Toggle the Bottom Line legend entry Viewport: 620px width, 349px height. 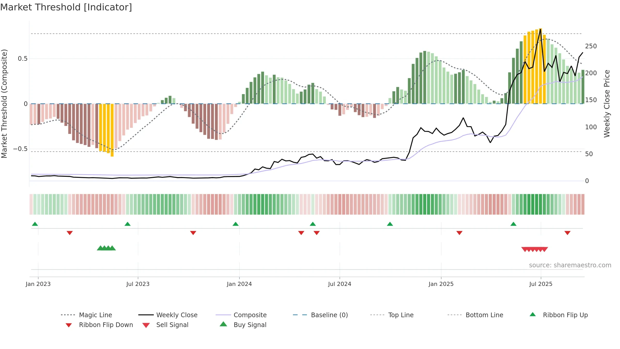click(x=475, y=315)
